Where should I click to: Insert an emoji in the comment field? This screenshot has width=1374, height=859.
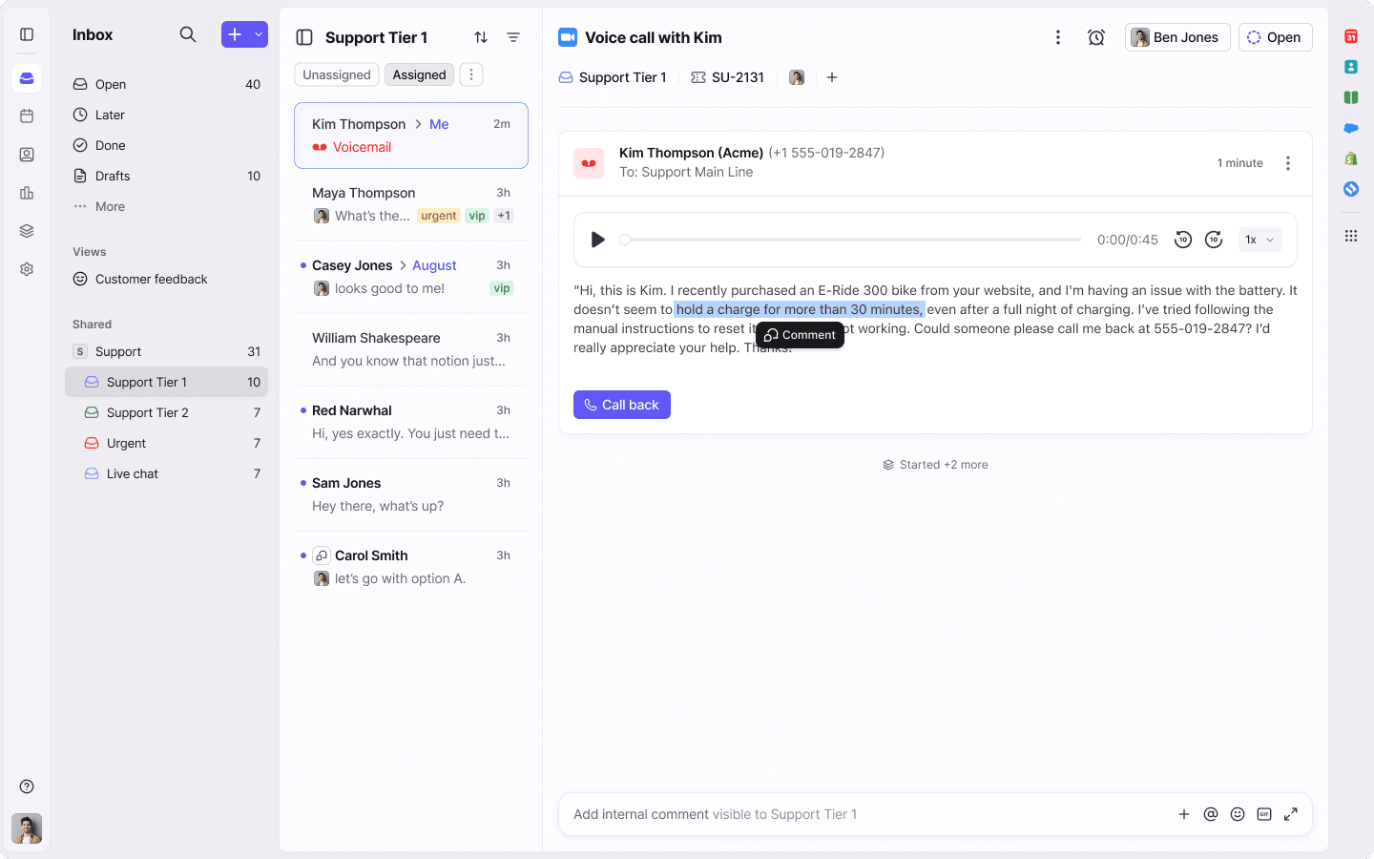(x=1238, y=814)
